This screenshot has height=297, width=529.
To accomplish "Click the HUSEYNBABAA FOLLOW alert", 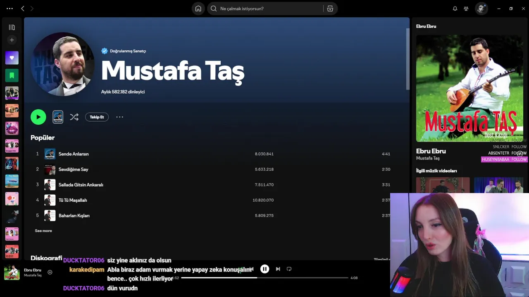I will 504,160.
